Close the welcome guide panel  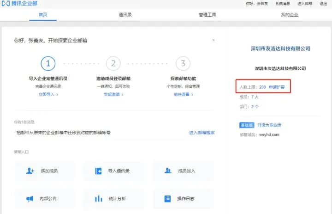pos(213,40)
